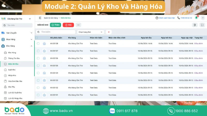Open the user avatar T menu
This screenshot has width=207, height=116.
[203, 18]
